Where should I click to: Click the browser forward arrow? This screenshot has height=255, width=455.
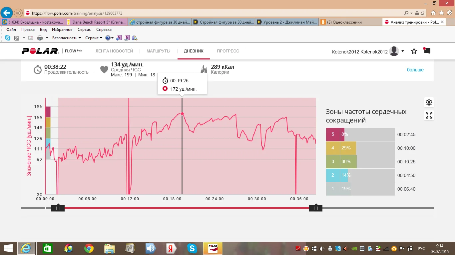pos(18,13)
